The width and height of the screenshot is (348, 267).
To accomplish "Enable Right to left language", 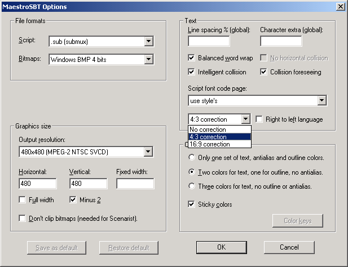I will click(259, 119).
